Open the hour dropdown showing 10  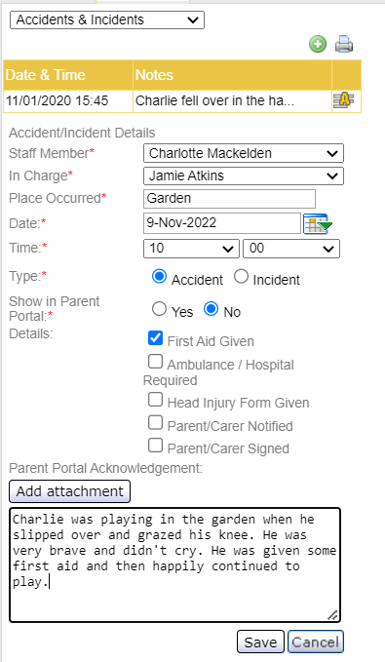[191, 249]
